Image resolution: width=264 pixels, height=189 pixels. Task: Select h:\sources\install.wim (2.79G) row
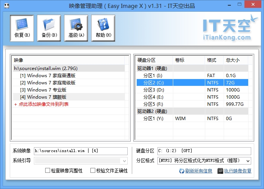coord(69,68)
